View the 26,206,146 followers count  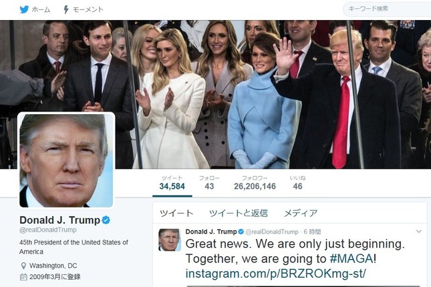(255, 183)
